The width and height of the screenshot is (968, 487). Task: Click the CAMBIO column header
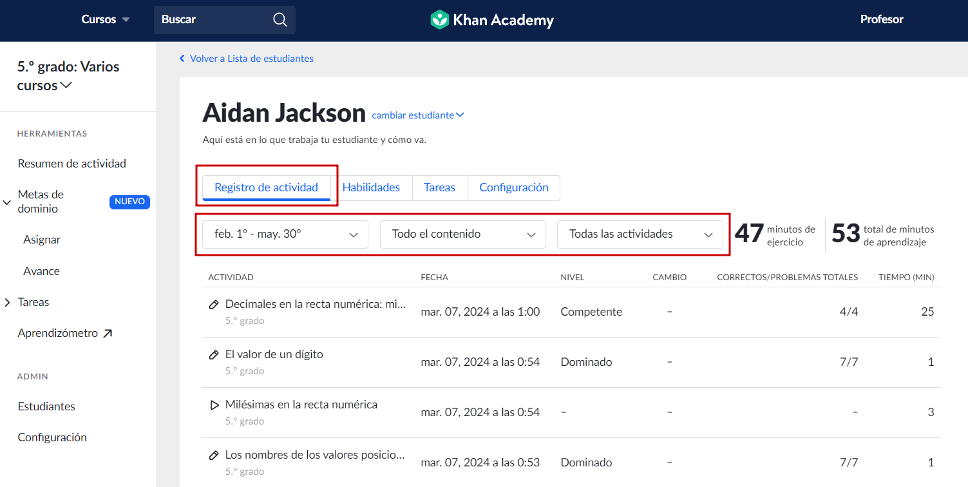coord(670,277)
